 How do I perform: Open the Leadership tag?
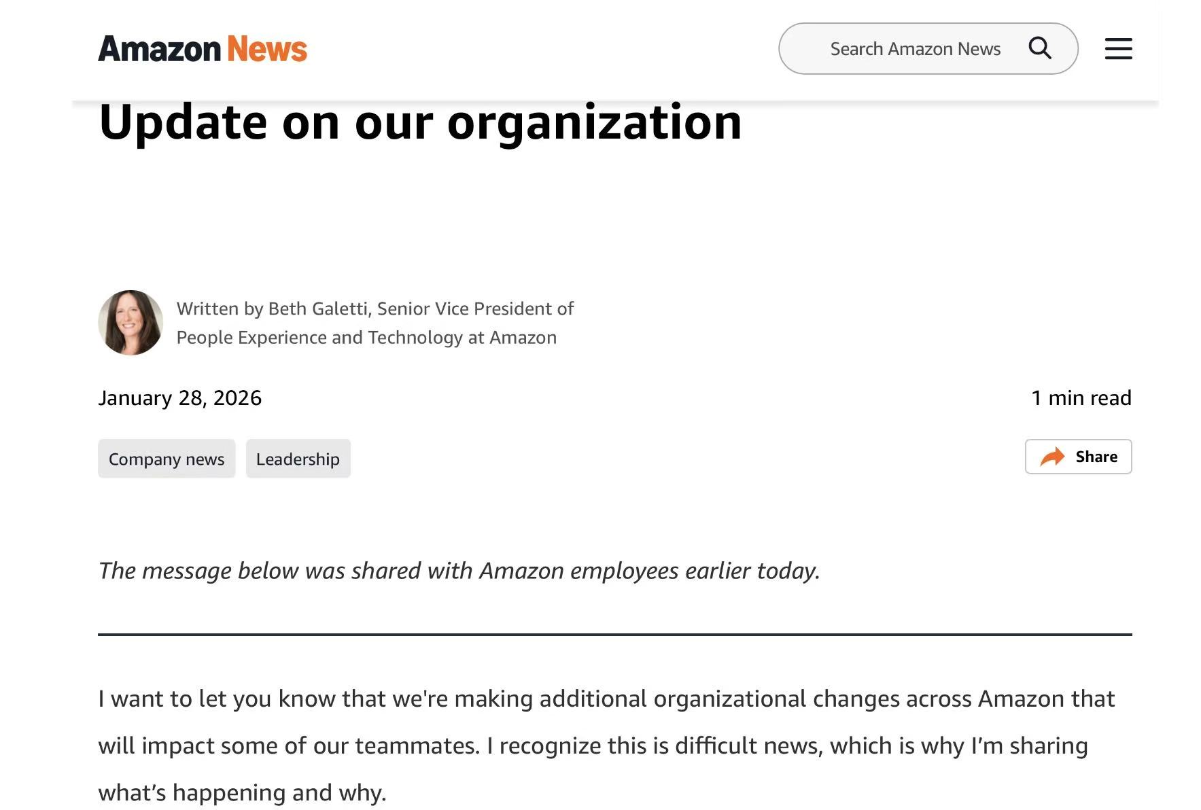point(298,459)
